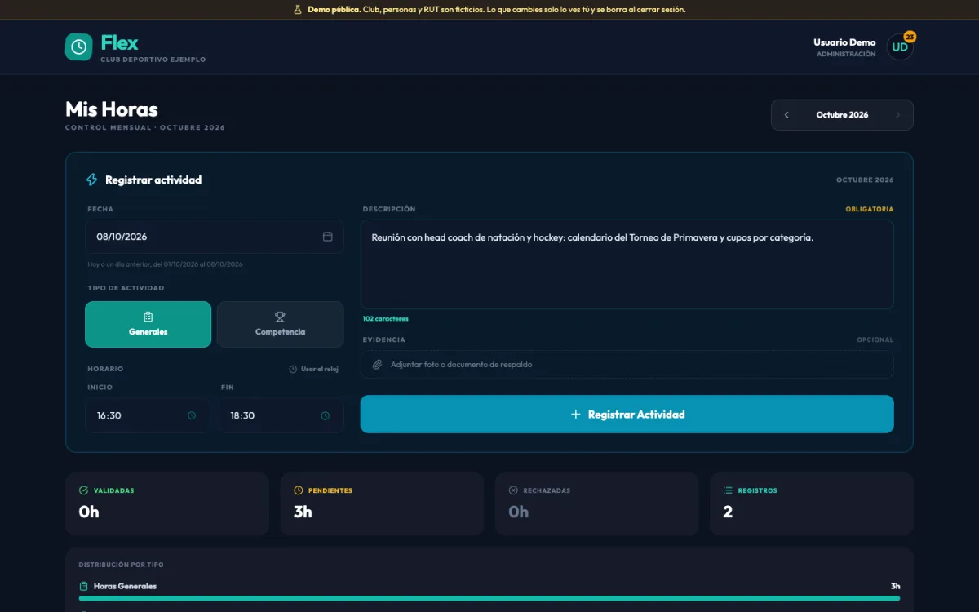Click the Flex clock logo icon
The image size is (979, 612).
pos(79,47)
